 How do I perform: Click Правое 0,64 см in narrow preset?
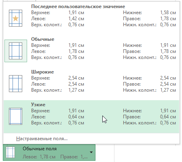click(149, 117)
